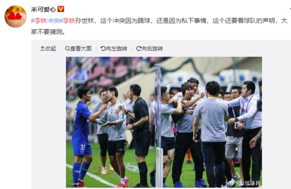Open the #李铁冲突# hashtag topic
This screenshot has width=291, height=189.
click(45, 21)
